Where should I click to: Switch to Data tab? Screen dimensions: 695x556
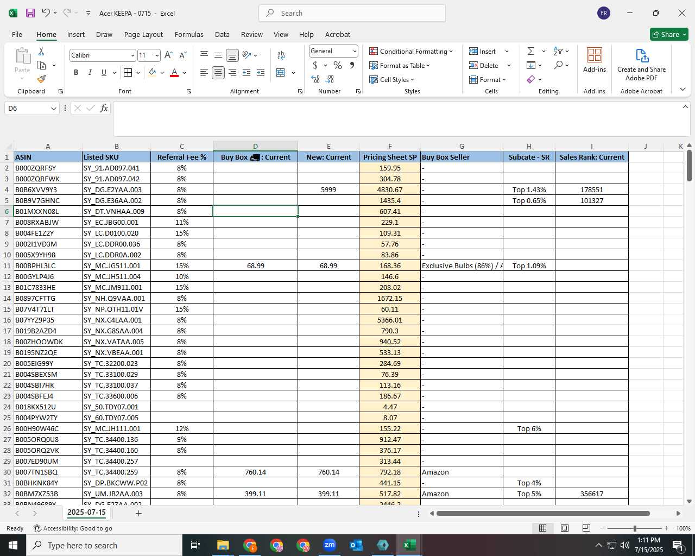point(222,34)
